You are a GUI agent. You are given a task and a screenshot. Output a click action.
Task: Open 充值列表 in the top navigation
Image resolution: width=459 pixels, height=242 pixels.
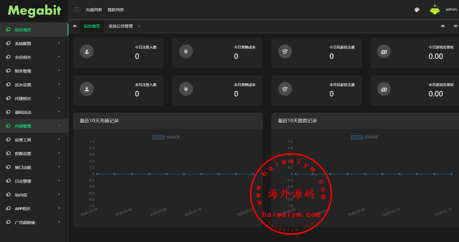point(94,10)
